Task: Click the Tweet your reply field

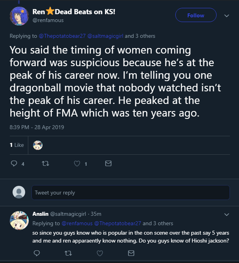Action: coord(131,193)
